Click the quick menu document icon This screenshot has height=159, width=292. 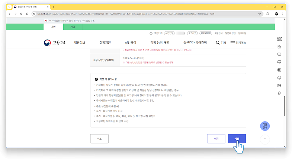(279, 47)
